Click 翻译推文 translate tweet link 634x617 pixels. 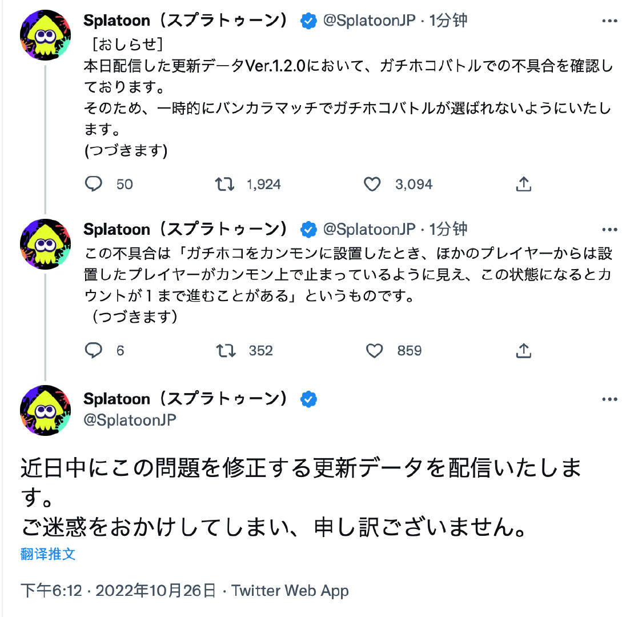pos(48,554)
